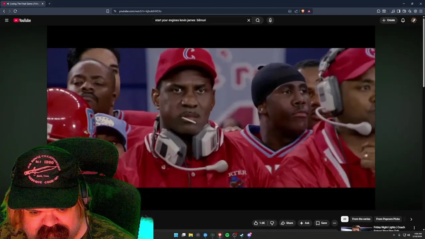Viewport: 425px width, 239px height.
Task: Open Friday Night Lights Coach video thumbnail
Action: [x=356, y=228]
